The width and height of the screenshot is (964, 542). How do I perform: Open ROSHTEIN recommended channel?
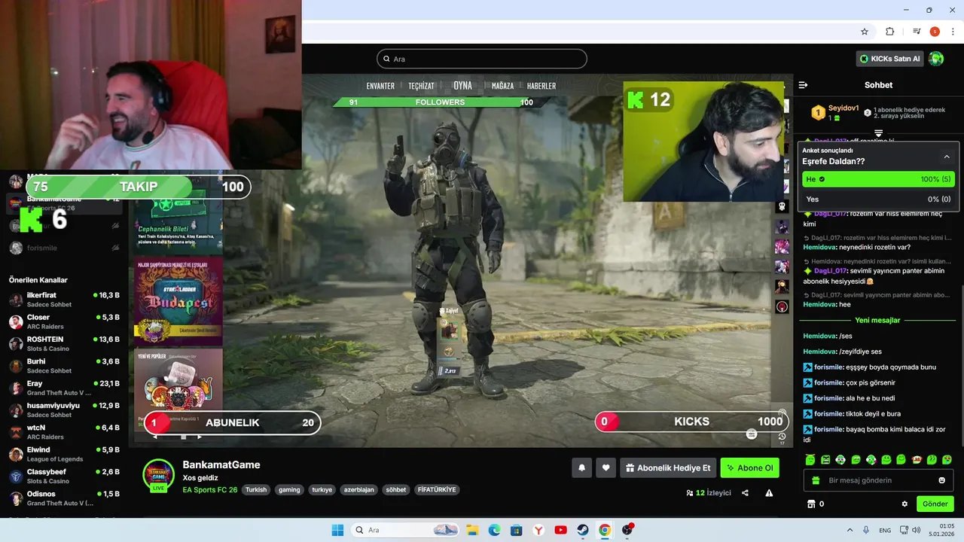[x=64, y=343]
